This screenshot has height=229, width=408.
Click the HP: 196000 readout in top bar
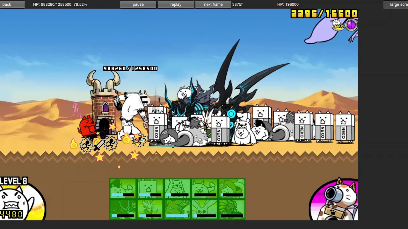[x=288, y=4]
